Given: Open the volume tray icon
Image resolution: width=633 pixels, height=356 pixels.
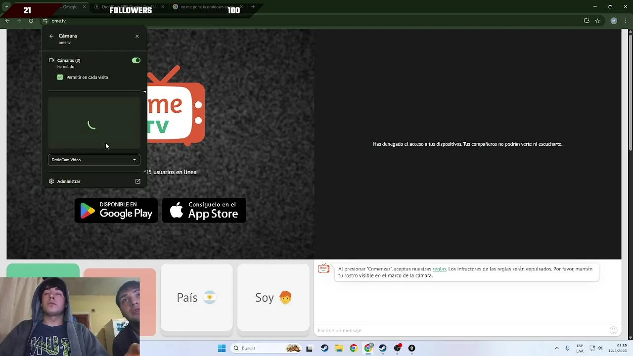Looking at the screenshot, I should tap(600, 348).
